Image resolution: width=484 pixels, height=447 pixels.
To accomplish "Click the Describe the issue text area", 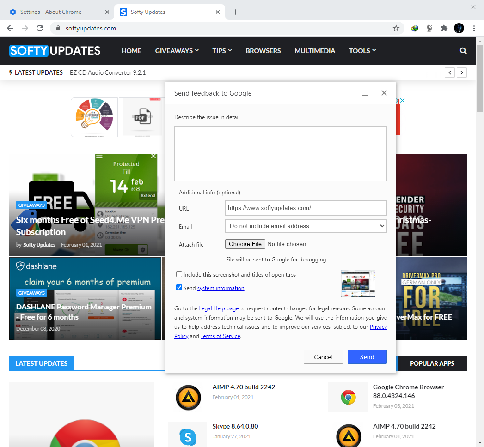I will tap(280, 153).
